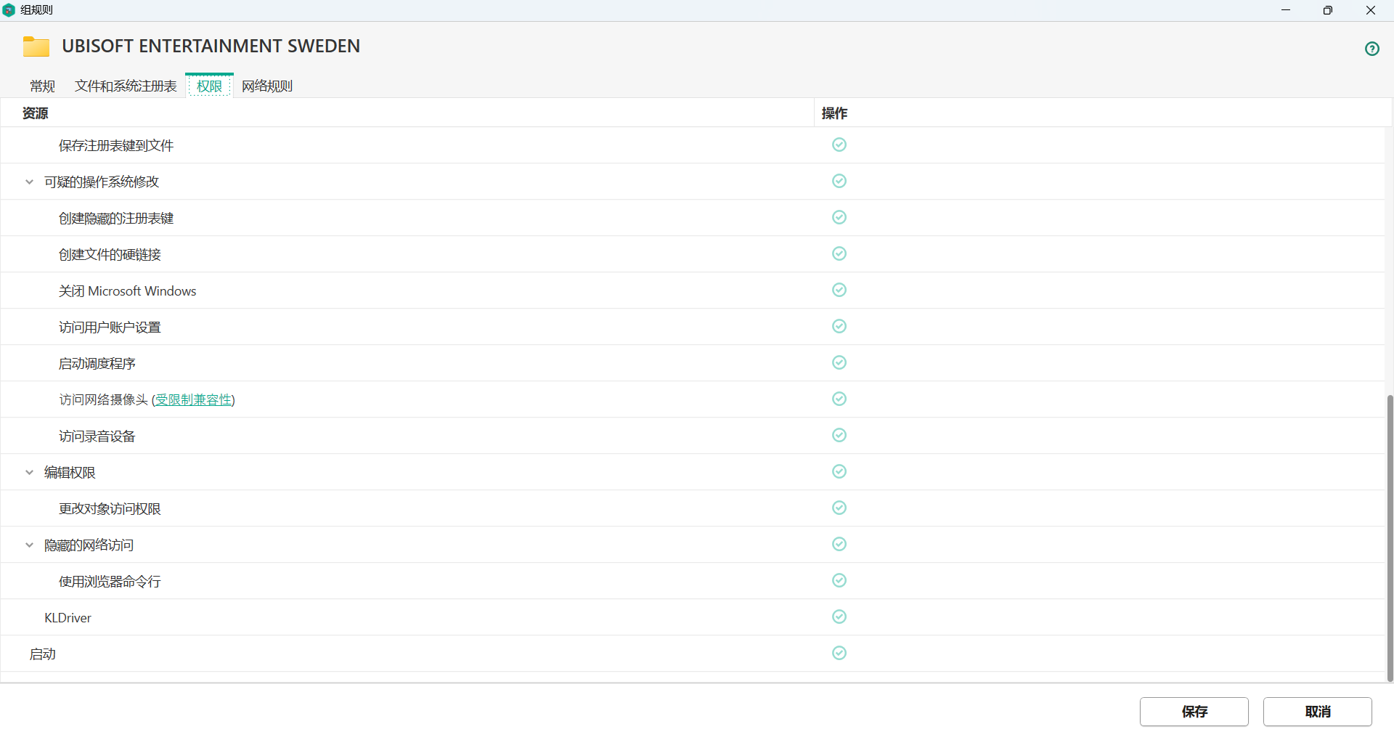
Task: Select the 使用浏览器命令行 row text
Action: tap(110, 582)
